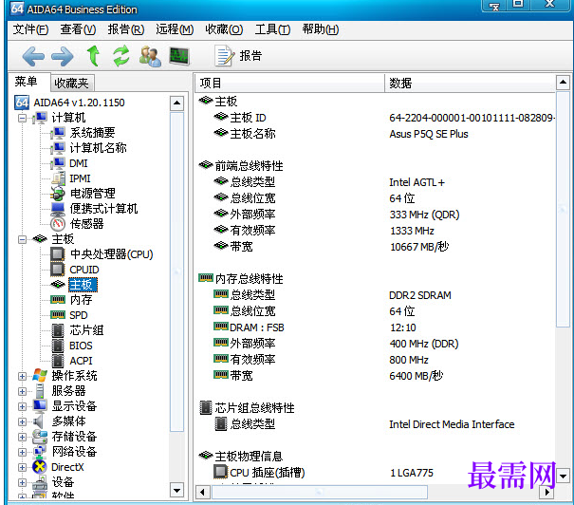Open the system monitor graph icon

[179, 56]
